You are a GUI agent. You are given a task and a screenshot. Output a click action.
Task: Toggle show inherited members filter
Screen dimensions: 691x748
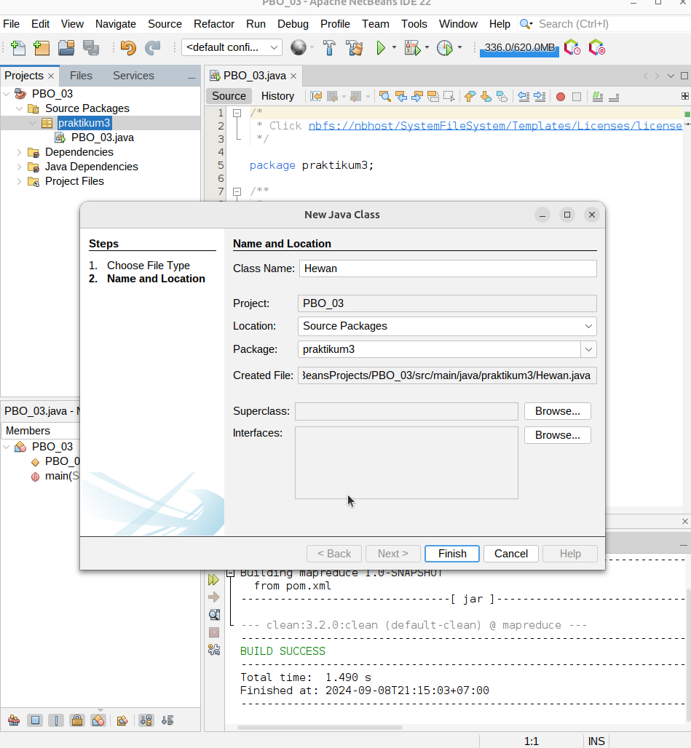click(14, 720)
